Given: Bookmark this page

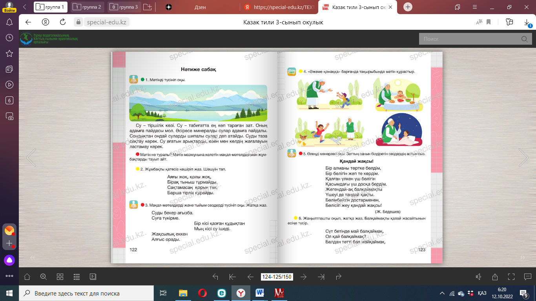Looking at the screenshot, I should [489, 22].
